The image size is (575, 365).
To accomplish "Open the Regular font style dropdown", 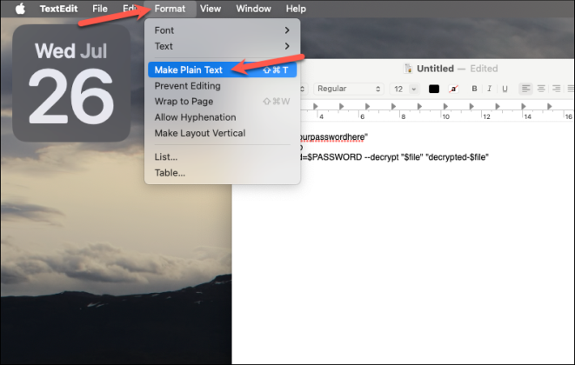I will pyautogui.click(x=348, y=89).
